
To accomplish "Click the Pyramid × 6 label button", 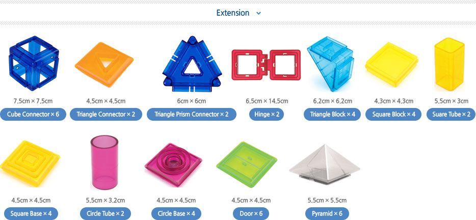I will coord(327,213).
